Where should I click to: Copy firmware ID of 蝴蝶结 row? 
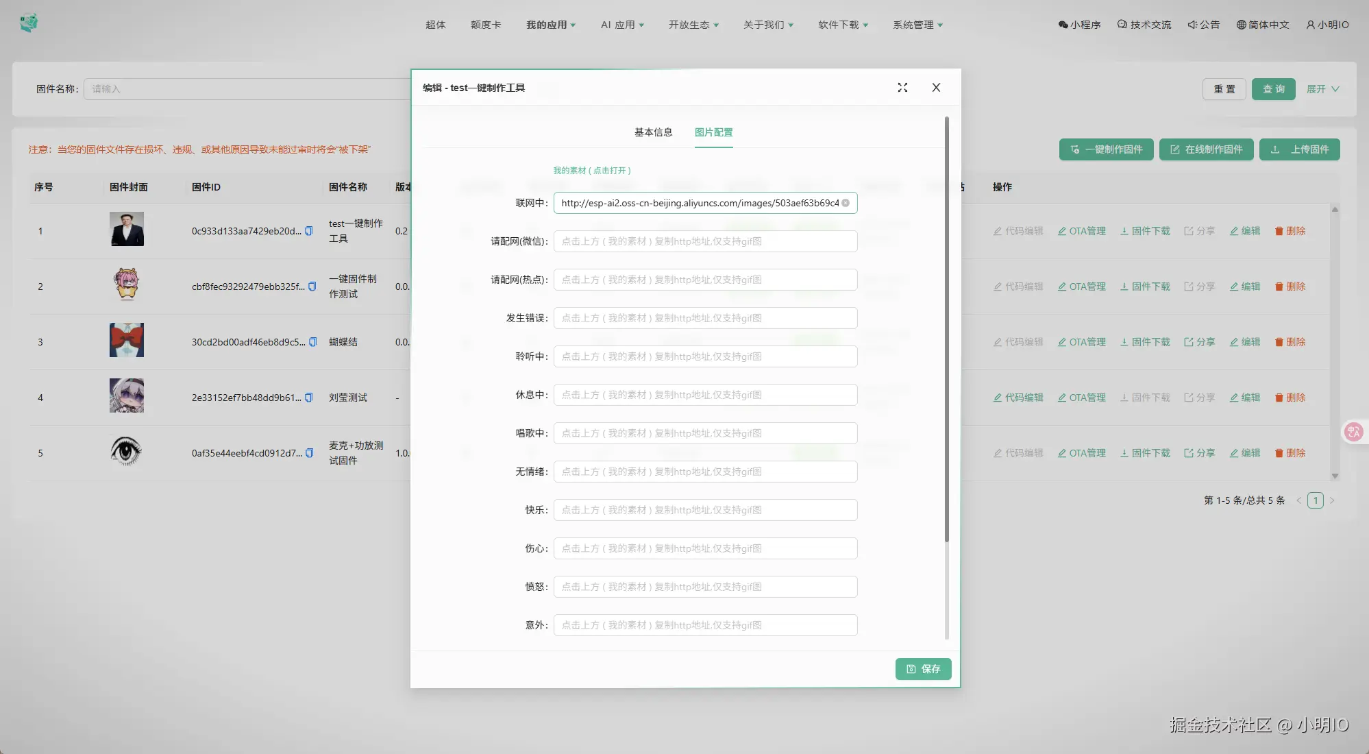coord(313,342)
